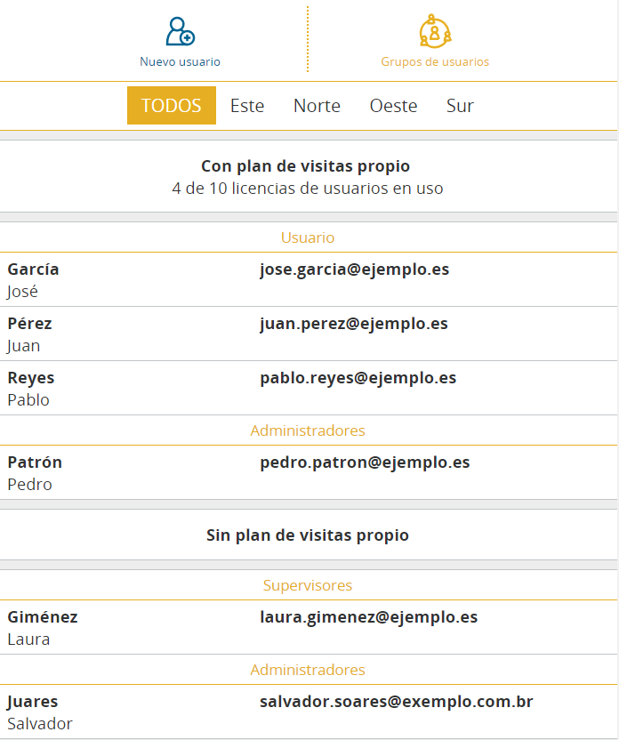Switch to the Oeste group tab
Screen dimensions: 619x740
click(x=393, y=106)
